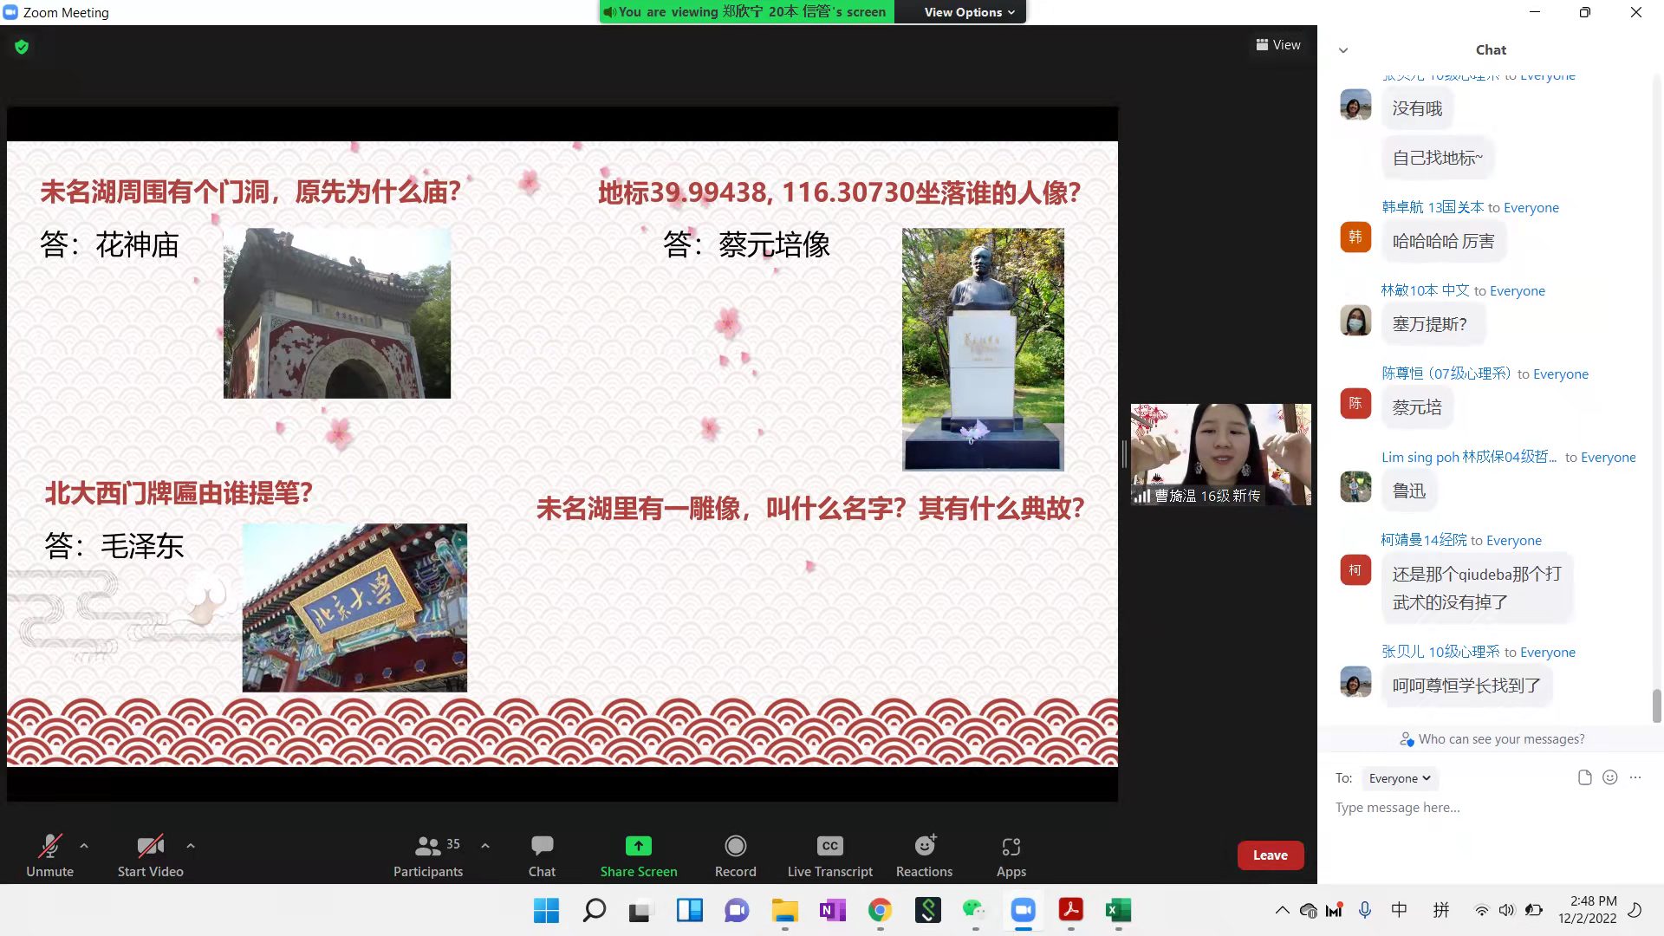Click the Type message here field
Image resolution: width=1664 pixels, height=936 pixels.
tap(1473, 808)
